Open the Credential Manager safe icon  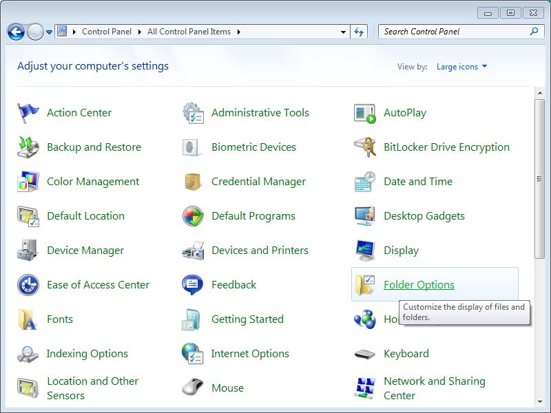point(193,182)
